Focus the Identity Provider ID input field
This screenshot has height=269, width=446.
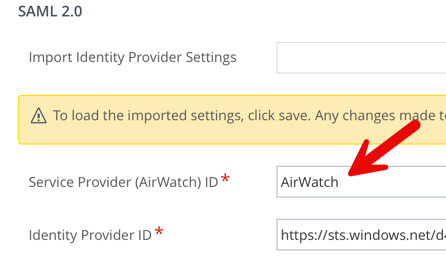point(360,235)
